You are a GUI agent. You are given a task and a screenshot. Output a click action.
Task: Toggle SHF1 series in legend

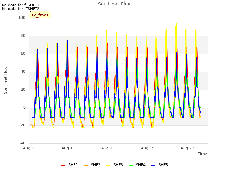(x=69, y=165)
